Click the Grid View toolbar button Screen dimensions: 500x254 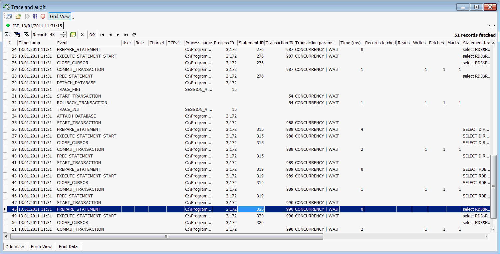click(x=60, y=16)
